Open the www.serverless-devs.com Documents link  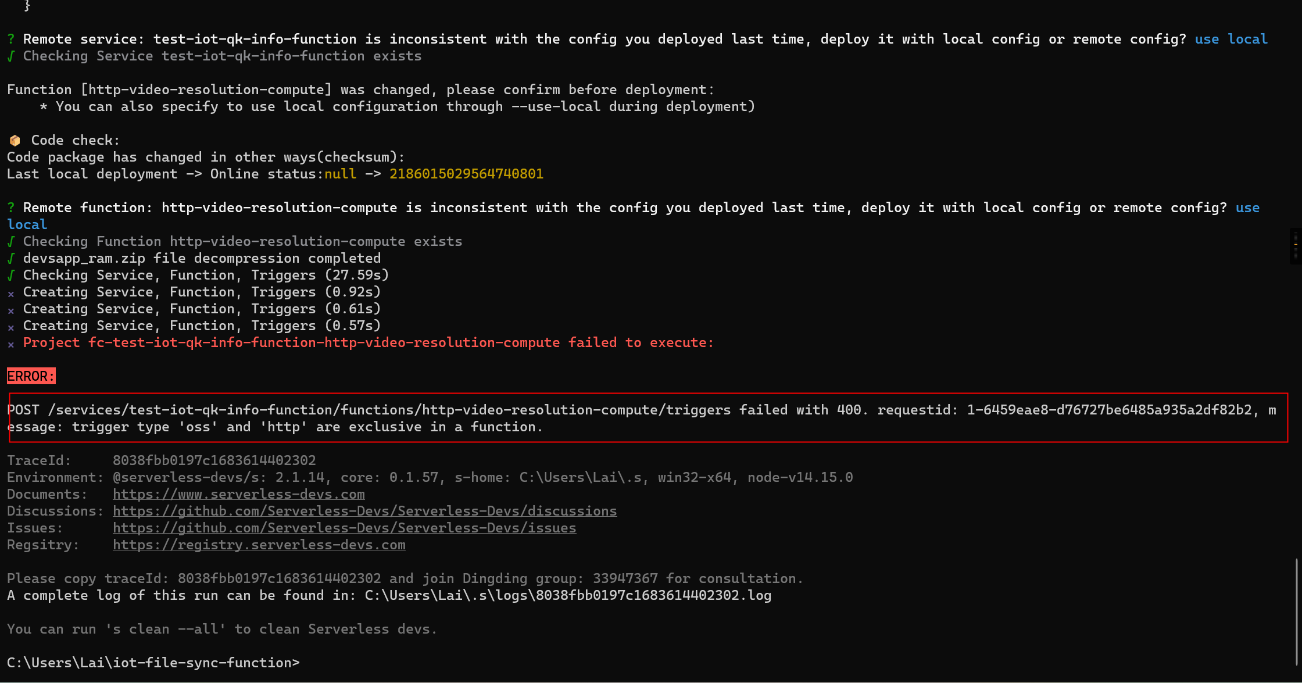[x=239, y=494]
